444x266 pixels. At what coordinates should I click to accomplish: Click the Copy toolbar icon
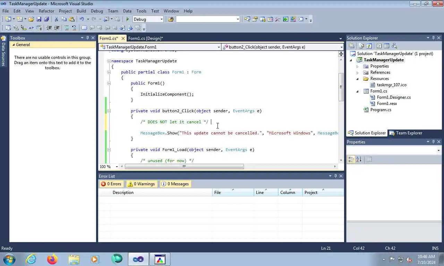click(64, 19)
